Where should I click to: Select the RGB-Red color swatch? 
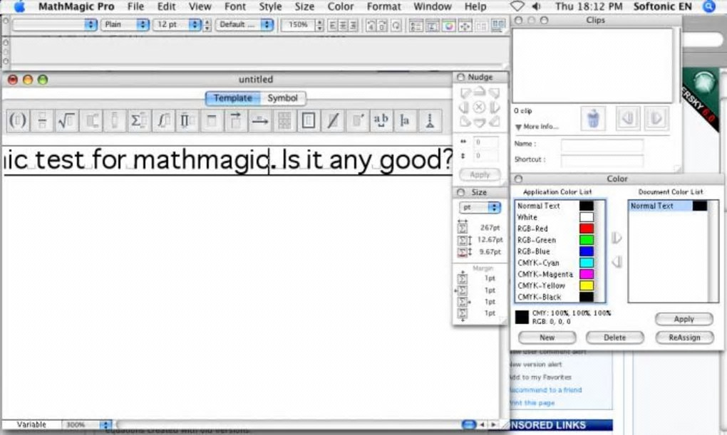pos(586,229)
